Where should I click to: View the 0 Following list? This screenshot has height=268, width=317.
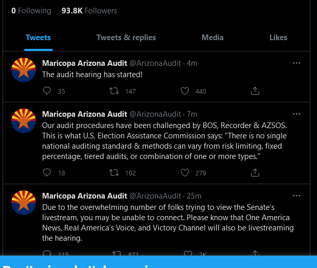31,11
